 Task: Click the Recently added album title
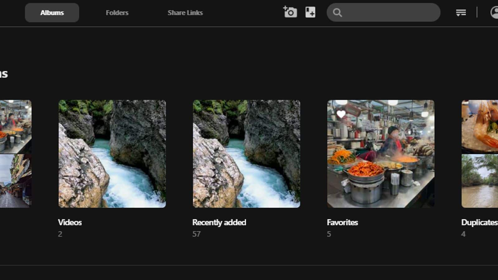point(219,222)
